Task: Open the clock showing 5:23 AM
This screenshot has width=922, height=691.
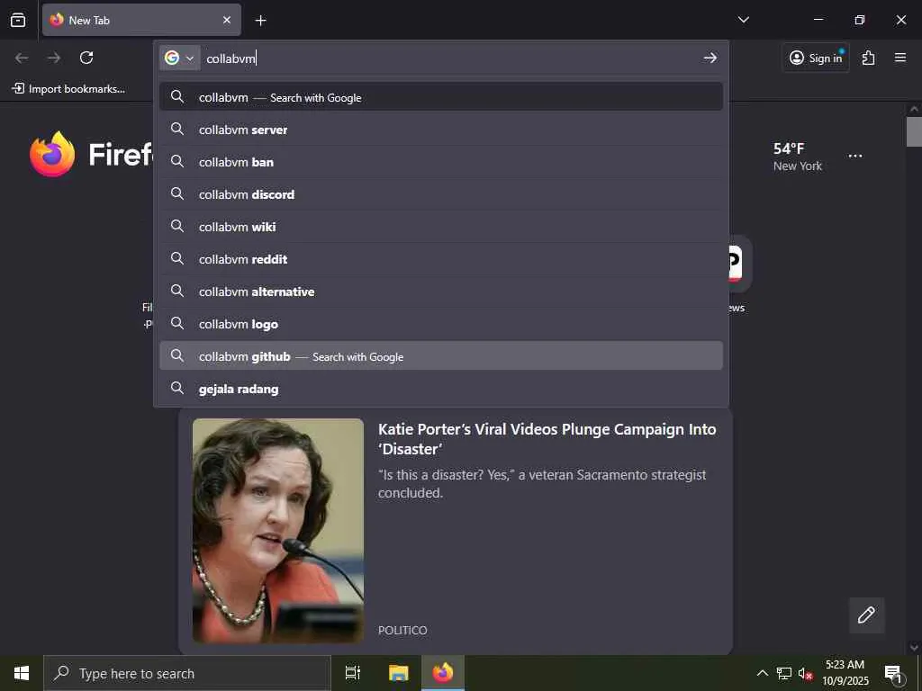Action: point(845,673)
